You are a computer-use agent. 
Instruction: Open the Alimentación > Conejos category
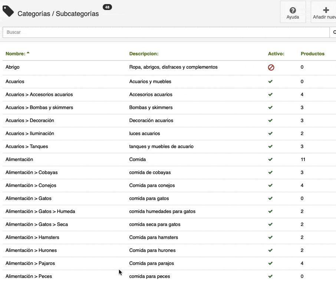coord(31,185)
